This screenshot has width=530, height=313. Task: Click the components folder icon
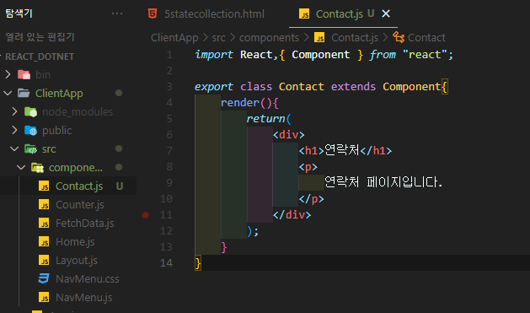click(x=38, y=168)
